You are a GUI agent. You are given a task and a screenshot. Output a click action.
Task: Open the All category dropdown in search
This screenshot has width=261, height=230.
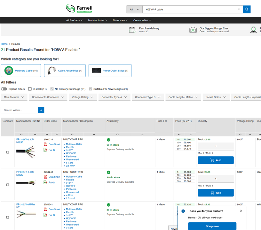pyautogui.click(x=134, y=10)
